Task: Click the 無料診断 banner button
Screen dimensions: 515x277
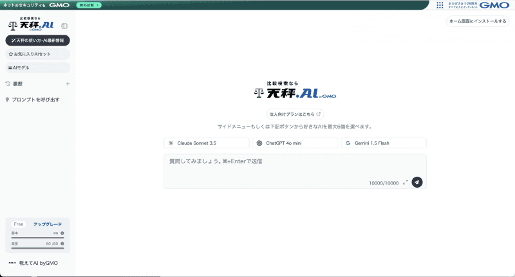Action: coord(89,5)
